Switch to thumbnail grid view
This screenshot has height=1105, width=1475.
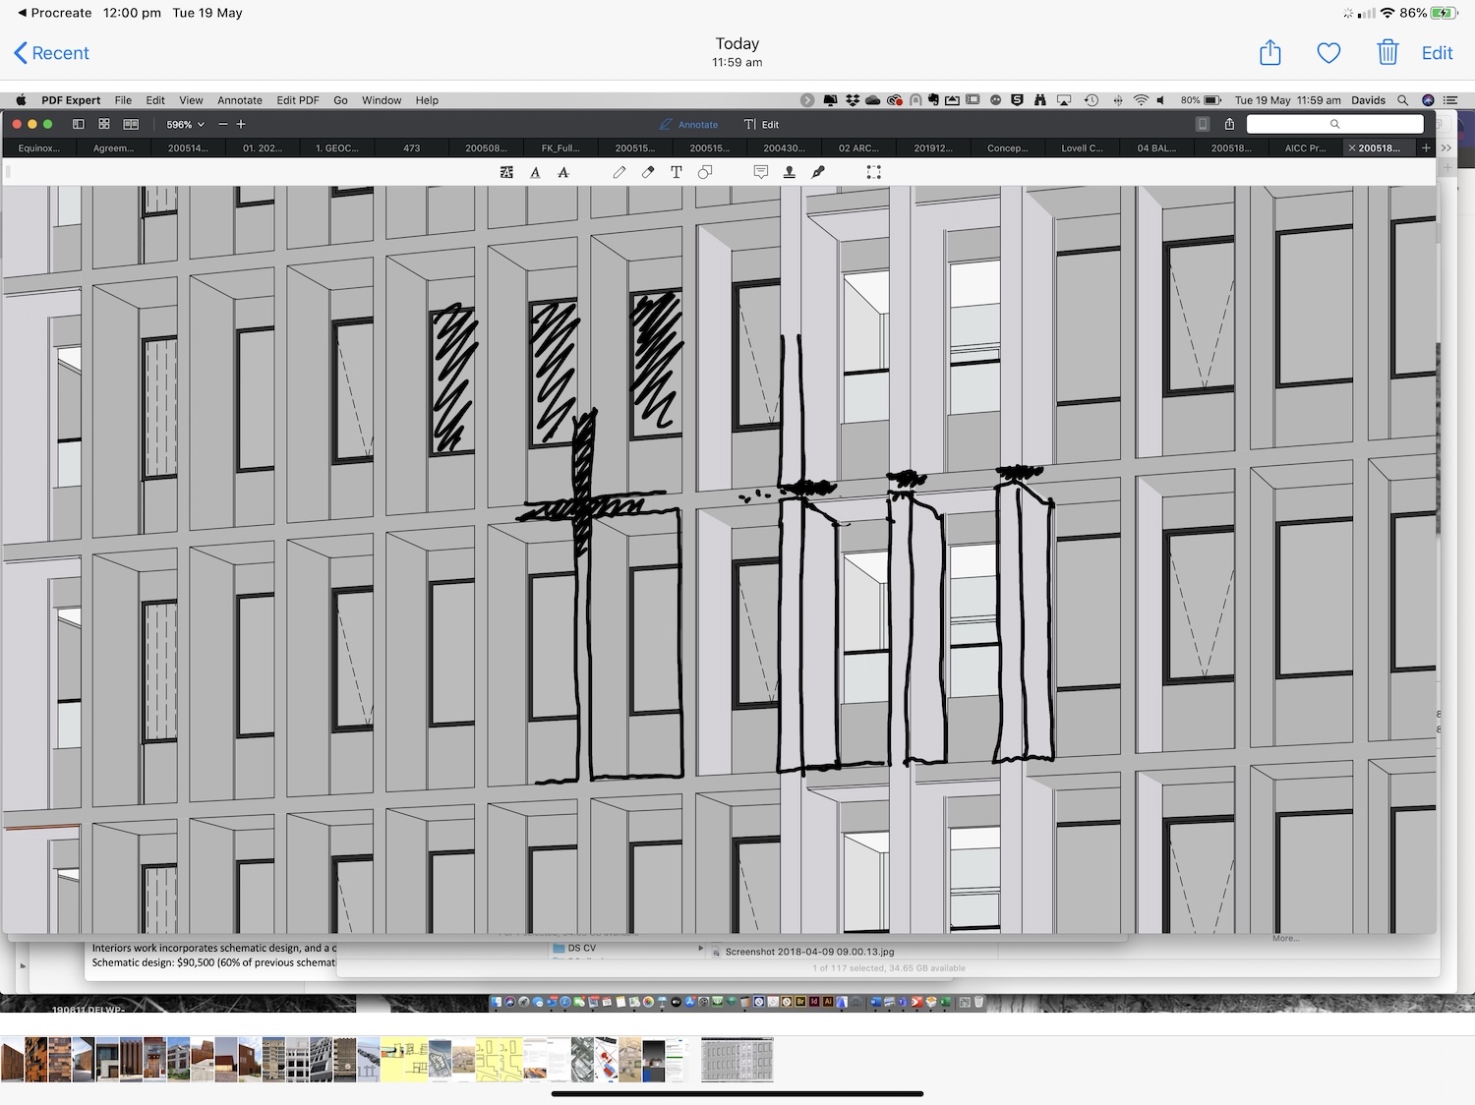[x=104, y=125]
